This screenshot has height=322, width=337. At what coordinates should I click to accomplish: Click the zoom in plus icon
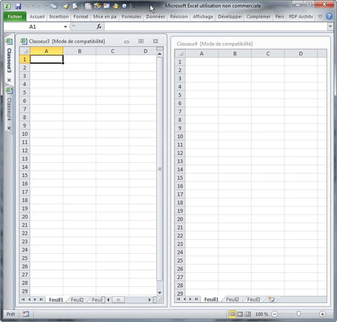[322, 314]
